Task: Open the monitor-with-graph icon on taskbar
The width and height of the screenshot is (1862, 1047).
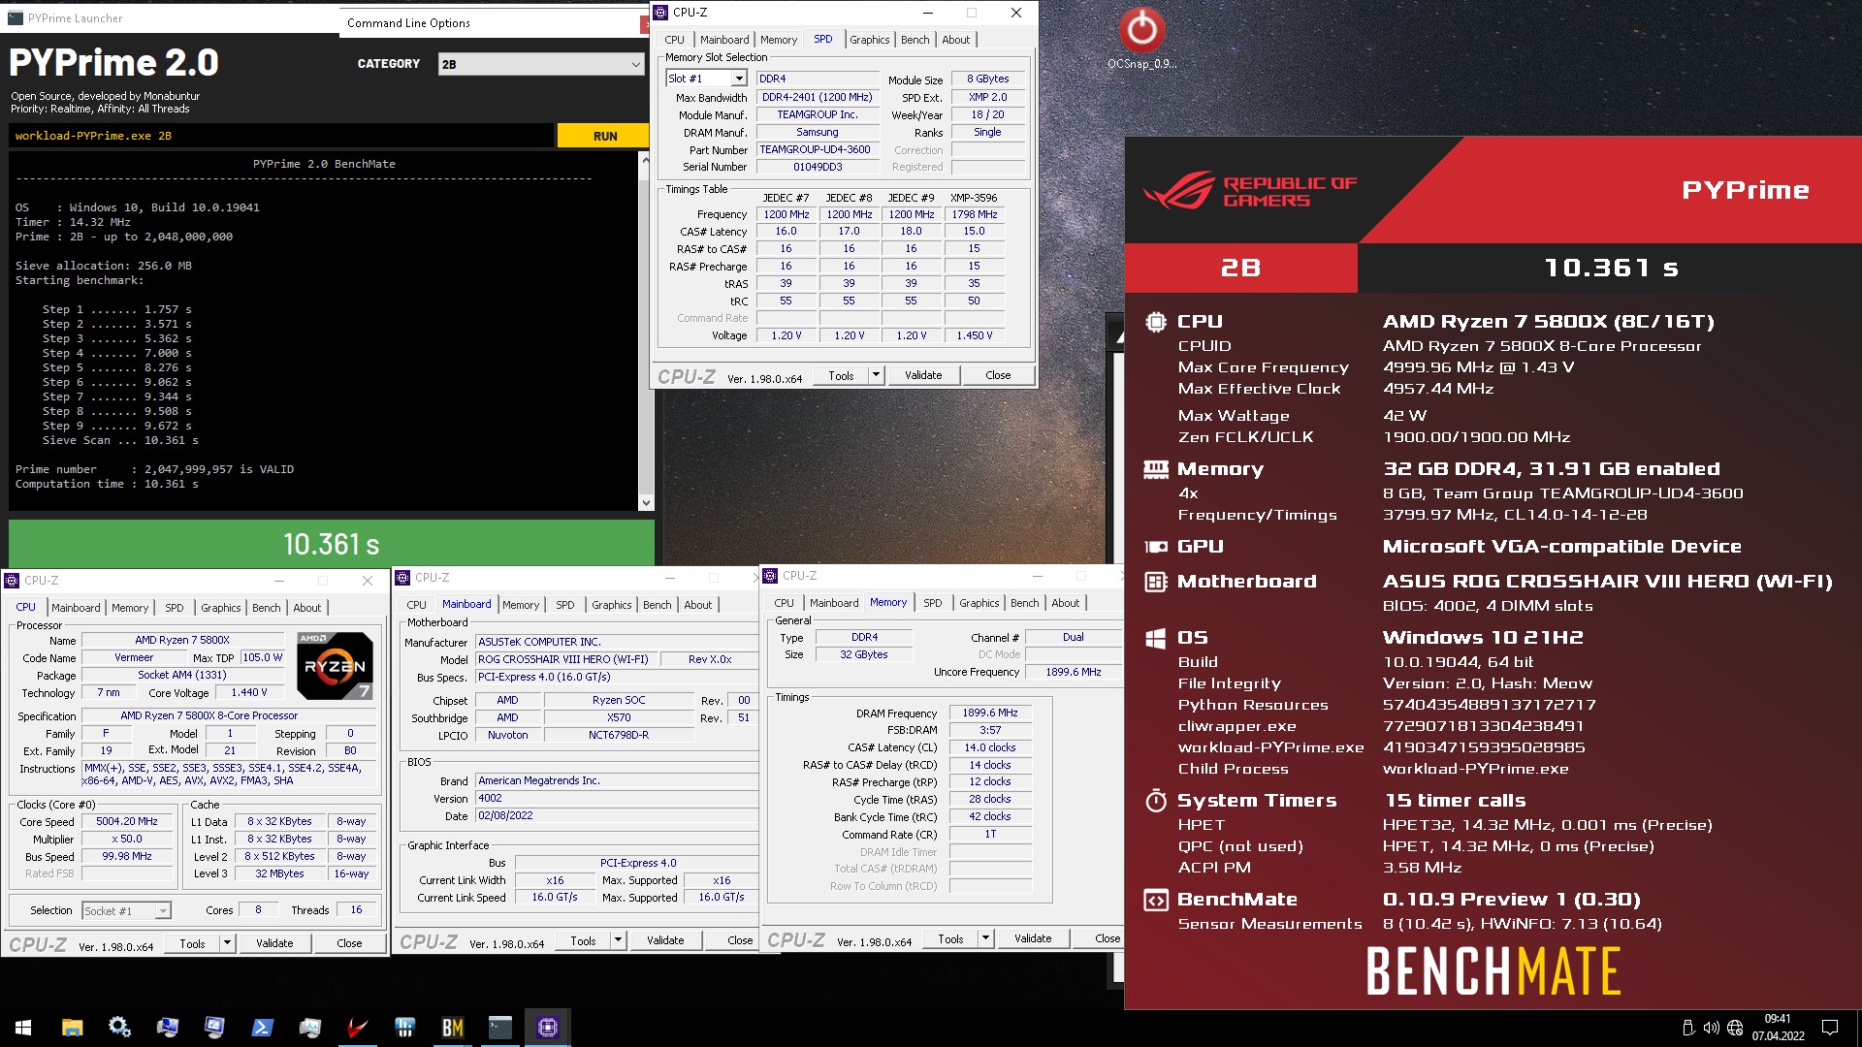Action: pyautogui.click(x=309, y=1028)
